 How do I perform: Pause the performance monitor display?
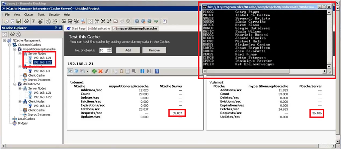tap(142, 71)
